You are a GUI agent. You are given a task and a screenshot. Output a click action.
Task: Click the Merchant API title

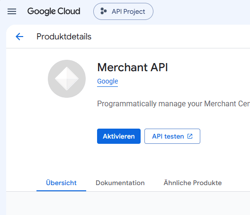tap(133, 67)
